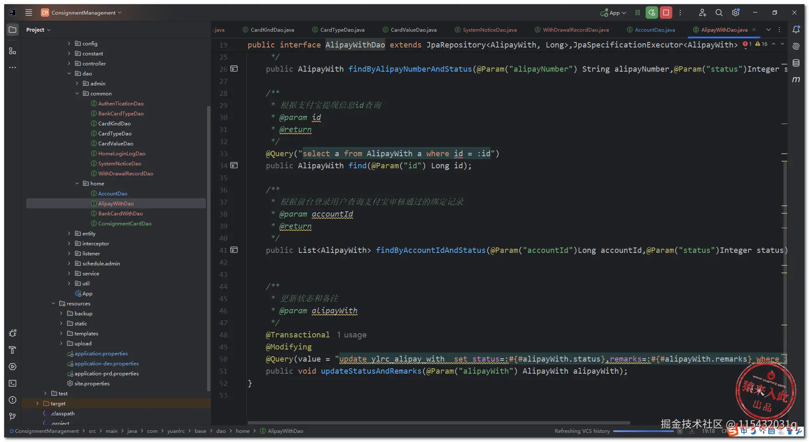Open the Database tool window

tap(796, 63)
